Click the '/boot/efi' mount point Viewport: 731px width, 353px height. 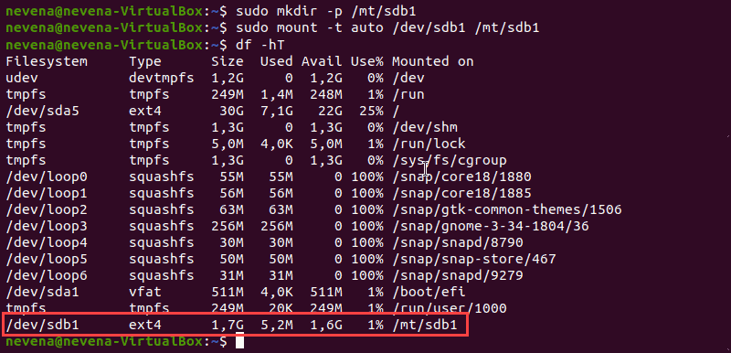(x=429, y=292)
